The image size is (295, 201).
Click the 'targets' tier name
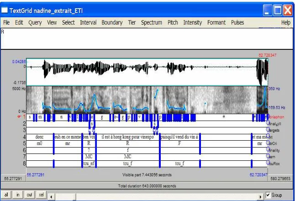click(274, 130)
